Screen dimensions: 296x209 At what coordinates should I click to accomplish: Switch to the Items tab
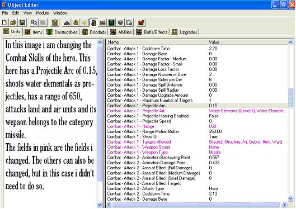[x=34, y=32]
